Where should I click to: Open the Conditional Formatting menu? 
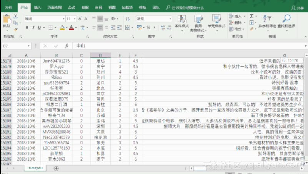[x=182, y=23]
